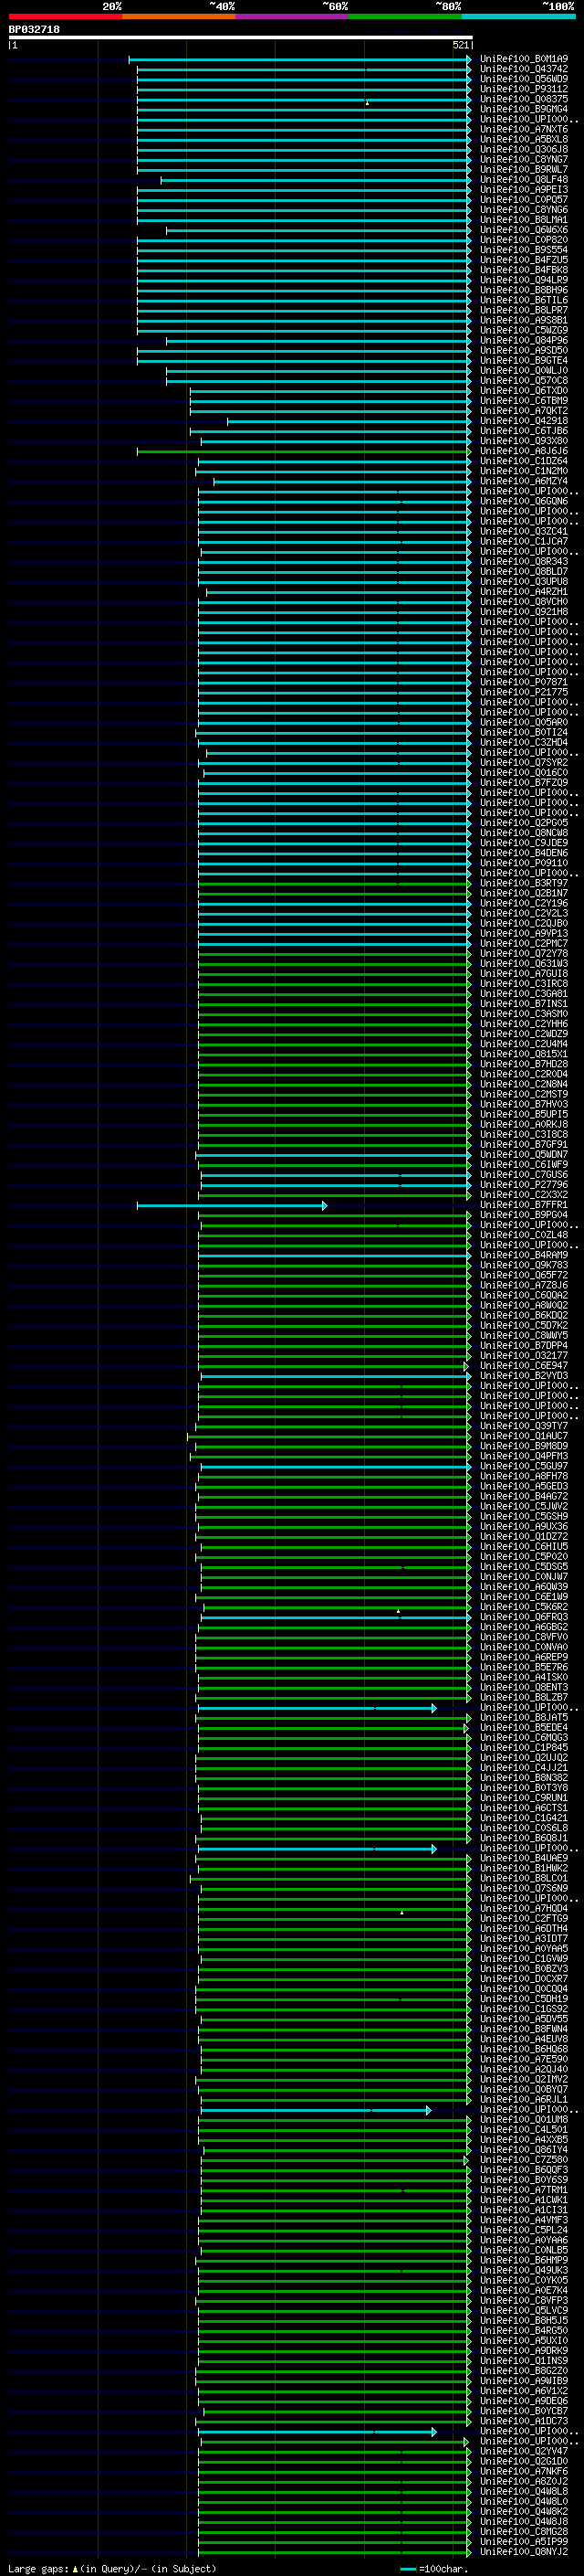Click the white query sequence bar
The image size is (584, 2576).
point(241,37)
